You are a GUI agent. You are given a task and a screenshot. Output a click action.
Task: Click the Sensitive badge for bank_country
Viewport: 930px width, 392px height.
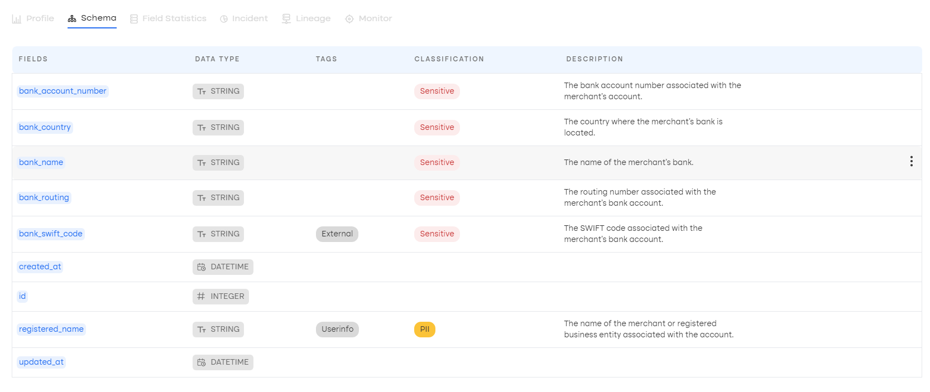[437, 127]
